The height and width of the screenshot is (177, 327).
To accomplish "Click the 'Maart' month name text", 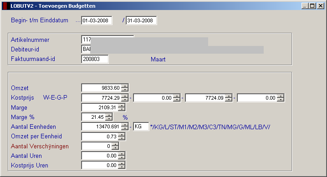I will (x=158, y=59).
